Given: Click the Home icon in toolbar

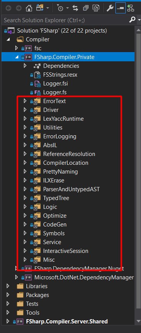Looking at the screenshot, I should [29, 8].
